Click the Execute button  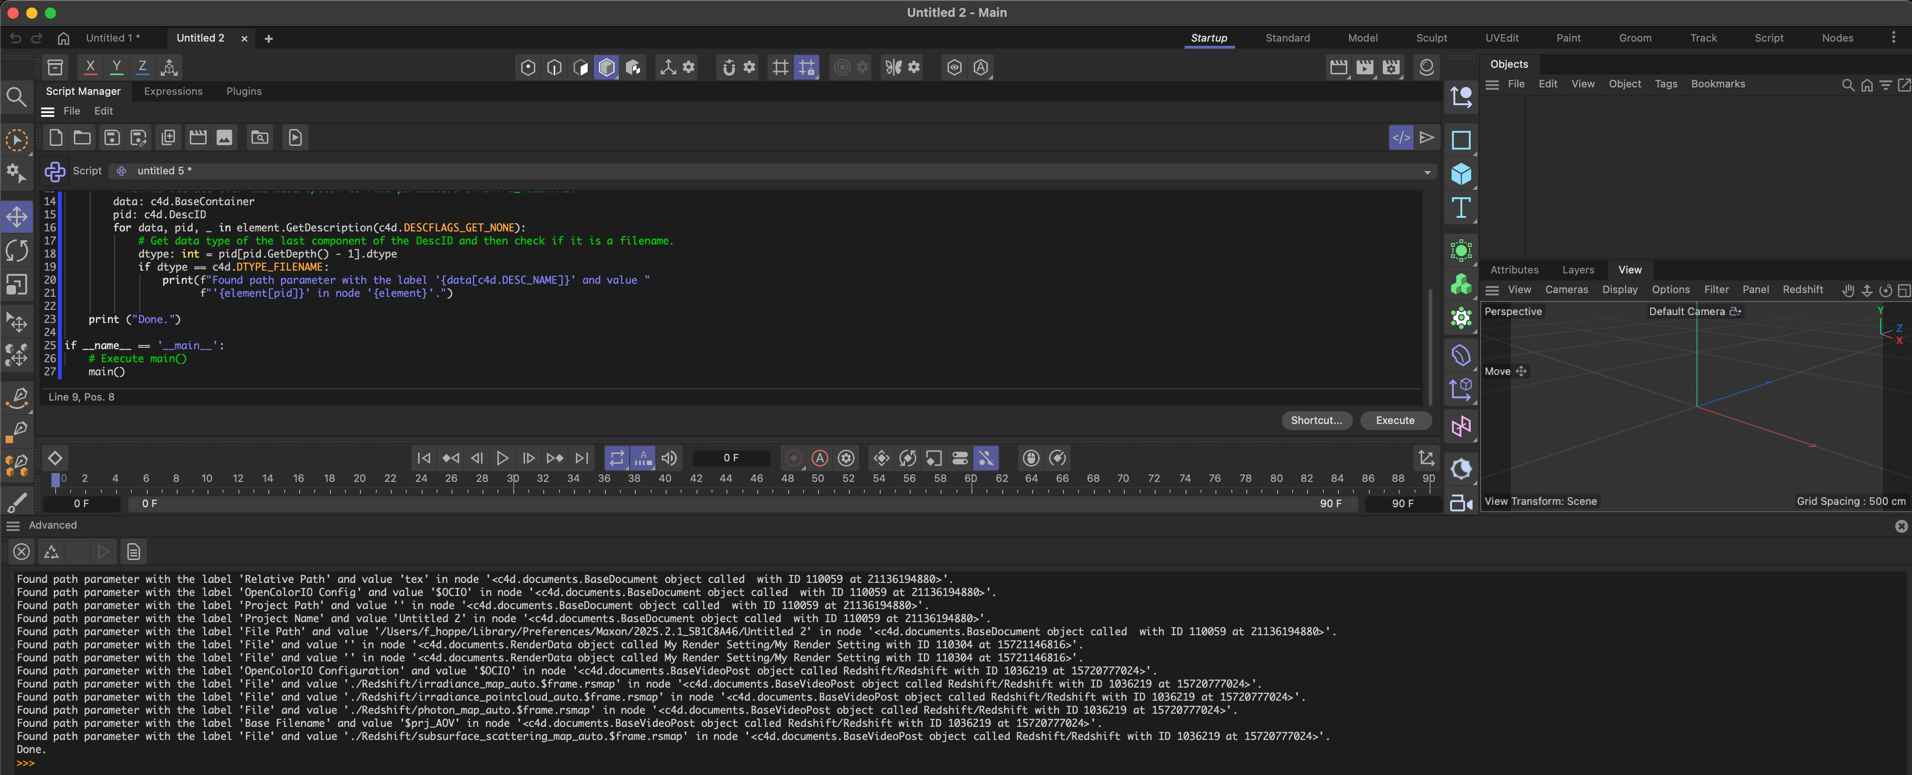pos(1395,420)
